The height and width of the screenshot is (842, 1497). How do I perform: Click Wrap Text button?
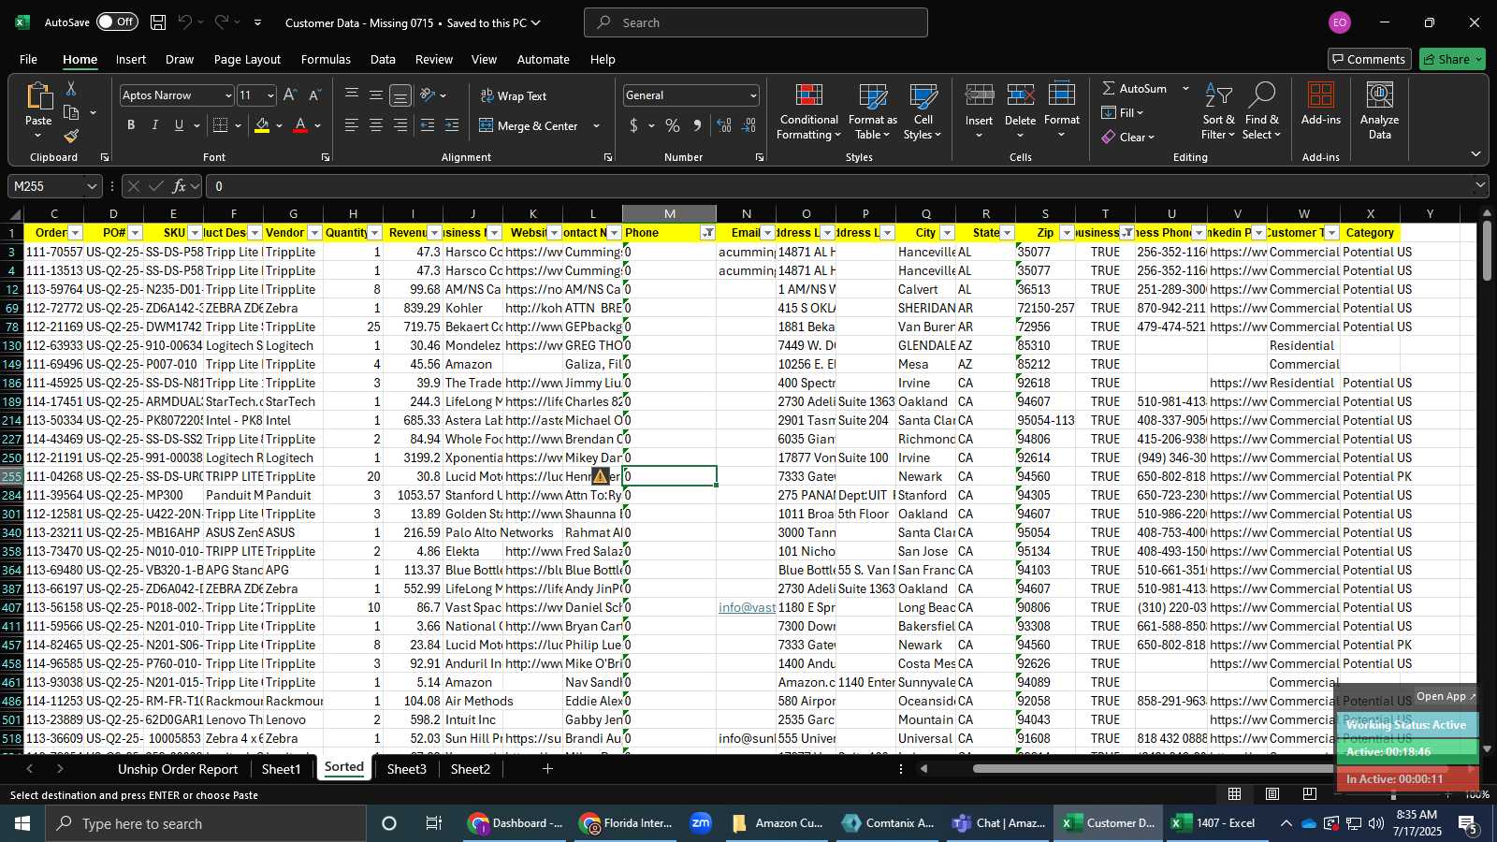pos(514,95)
